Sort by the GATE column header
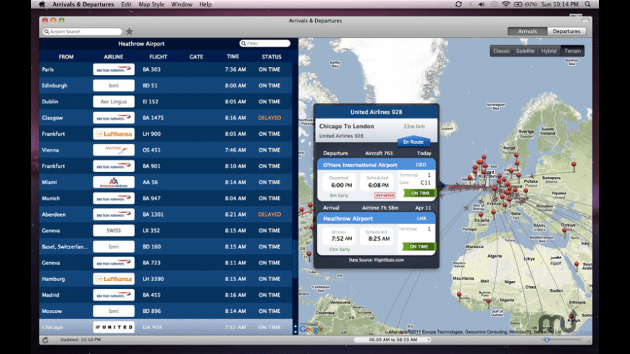Screen dimensions: 630x354 coord(196,57)
